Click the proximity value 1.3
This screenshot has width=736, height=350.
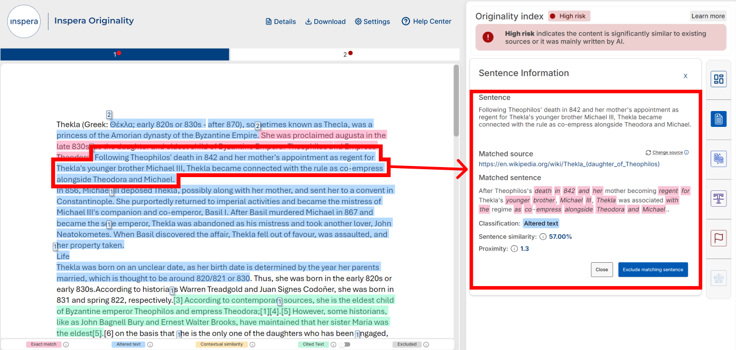pos(525,248)
